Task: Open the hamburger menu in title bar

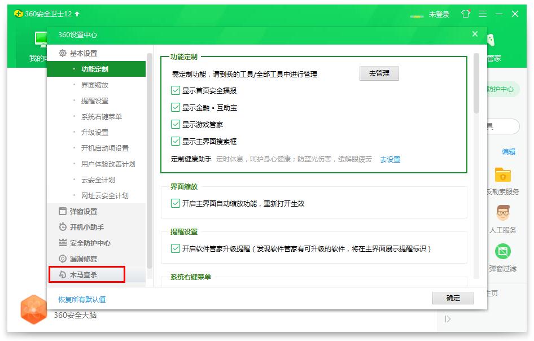Action: pos(483,14)
